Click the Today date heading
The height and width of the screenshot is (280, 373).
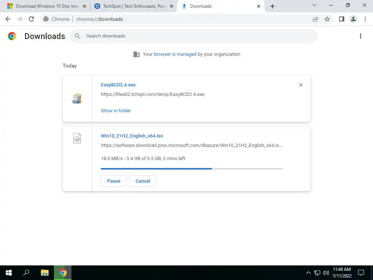tap(70, 66)
